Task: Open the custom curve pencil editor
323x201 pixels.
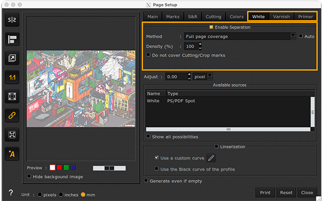Action: click(211, 158)
